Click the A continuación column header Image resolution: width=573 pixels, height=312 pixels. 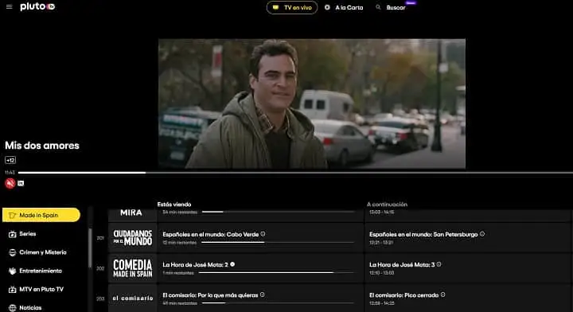(x=387, y=205)
